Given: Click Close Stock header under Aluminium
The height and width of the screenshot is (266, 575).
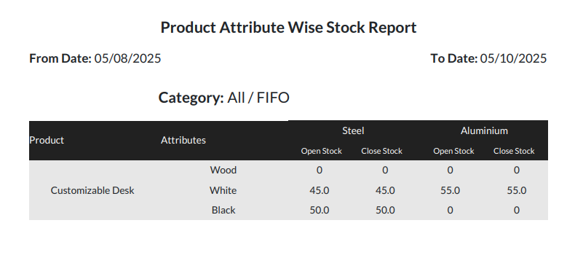Looking at the screenshot, I should point(514,151).
